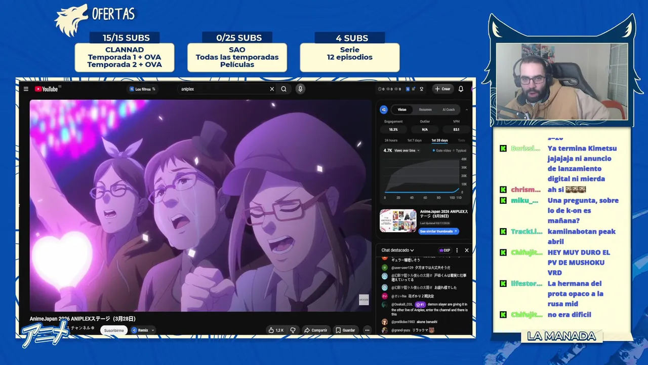
Task: Like the video with thumbs up
Action: pyautogui.click(x=276, y=331)
